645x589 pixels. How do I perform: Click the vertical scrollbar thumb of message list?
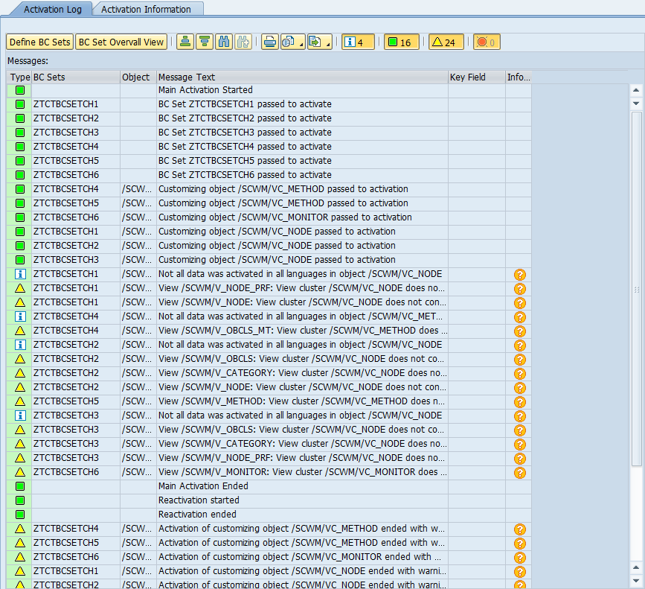[x=636, y=289]
